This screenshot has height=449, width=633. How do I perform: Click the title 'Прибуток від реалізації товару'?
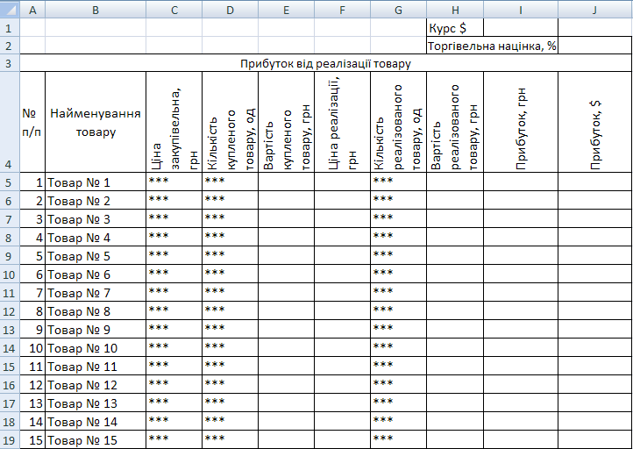pyautogui.click(x=325, y=63)
